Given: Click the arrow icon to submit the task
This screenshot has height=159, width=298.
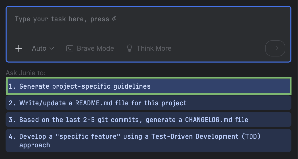Looking at the screenshot, I should 275,48.
